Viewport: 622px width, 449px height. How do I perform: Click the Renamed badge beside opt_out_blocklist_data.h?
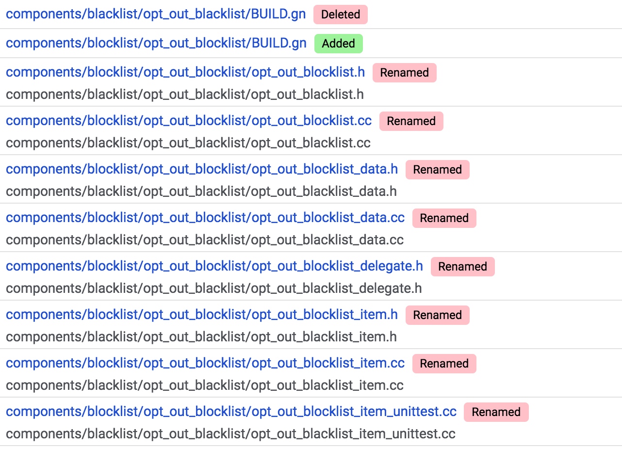[438, 170]
